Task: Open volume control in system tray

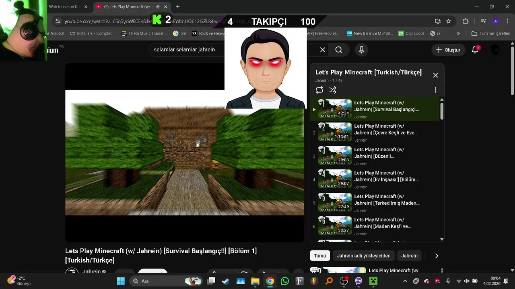Action: [x=466, y=281]
